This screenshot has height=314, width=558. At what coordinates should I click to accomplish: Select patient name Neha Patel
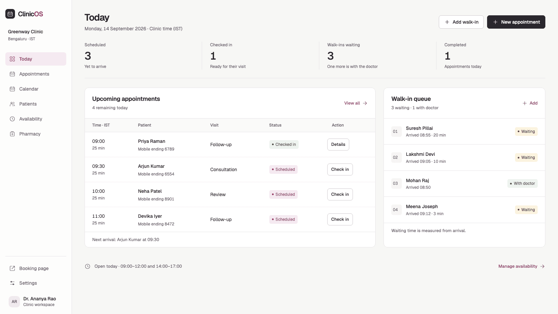(x=150, y=191)
